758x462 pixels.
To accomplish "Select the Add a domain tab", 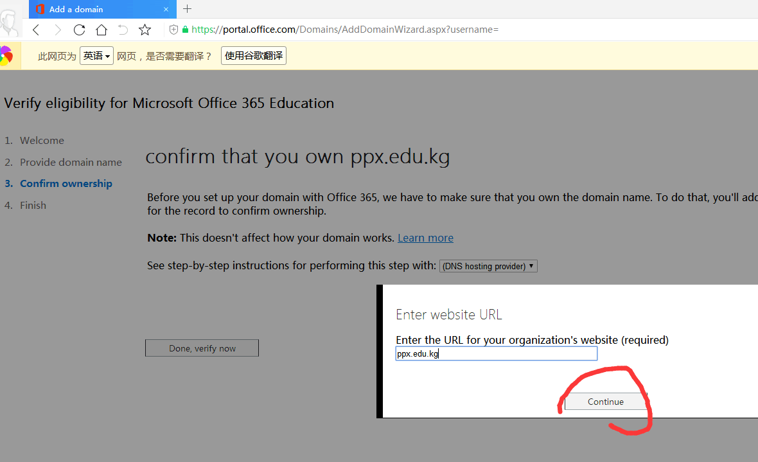I will (103, 9).
